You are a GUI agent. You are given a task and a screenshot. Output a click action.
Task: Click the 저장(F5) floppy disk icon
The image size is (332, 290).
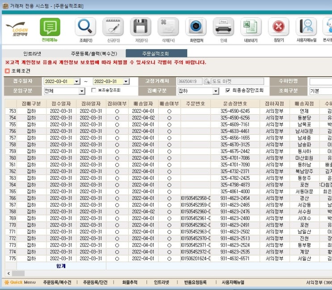click(x=140, y=27)
